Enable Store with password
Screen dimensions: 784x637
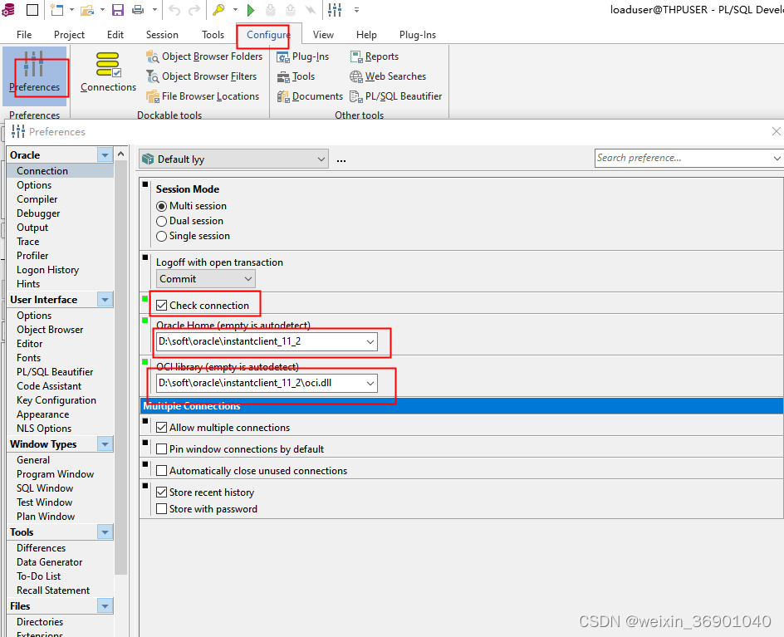(x=161, y=508)
